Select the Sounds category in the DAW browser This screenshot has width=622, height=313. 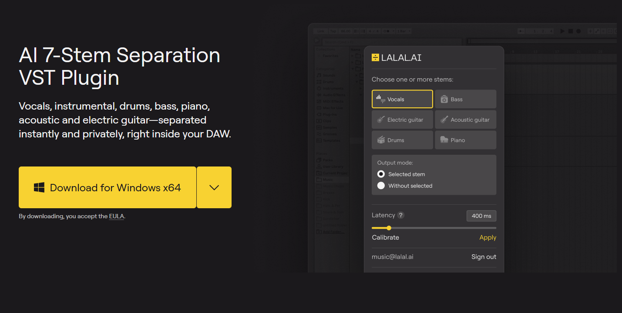pyautogui.click(x=329, y=75)
